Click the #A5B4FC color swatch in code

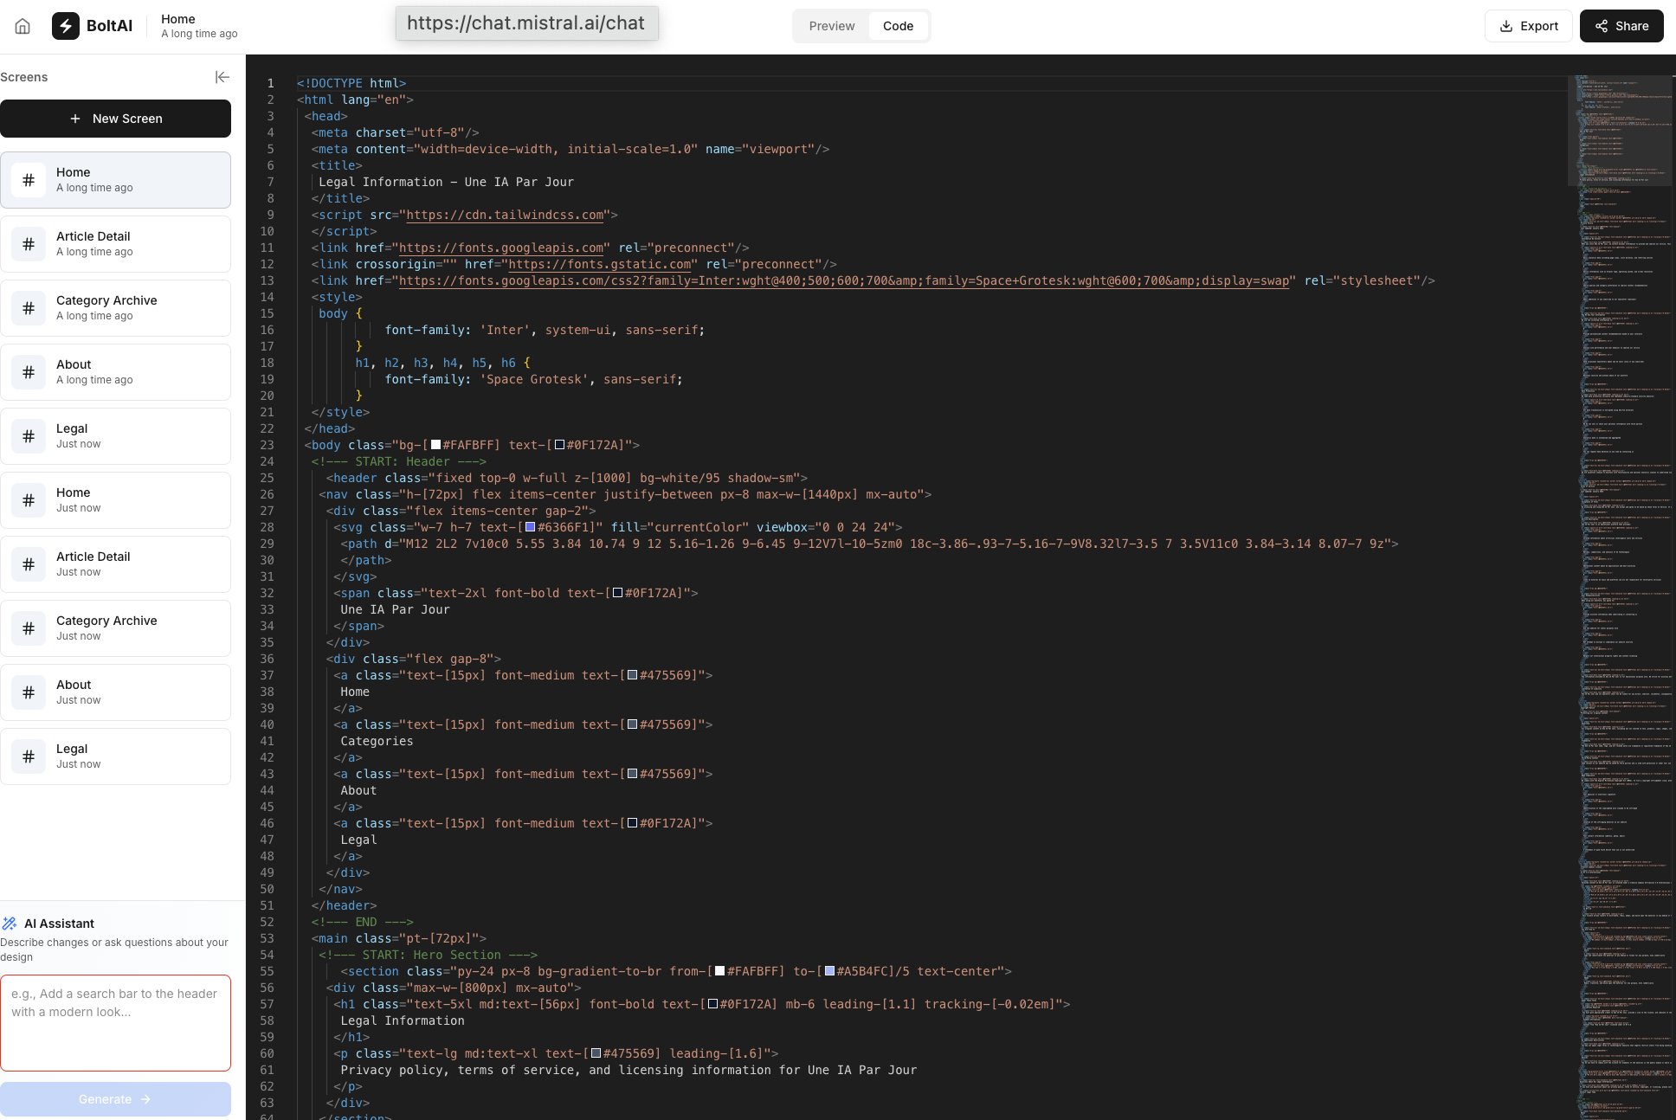(830, 971)
